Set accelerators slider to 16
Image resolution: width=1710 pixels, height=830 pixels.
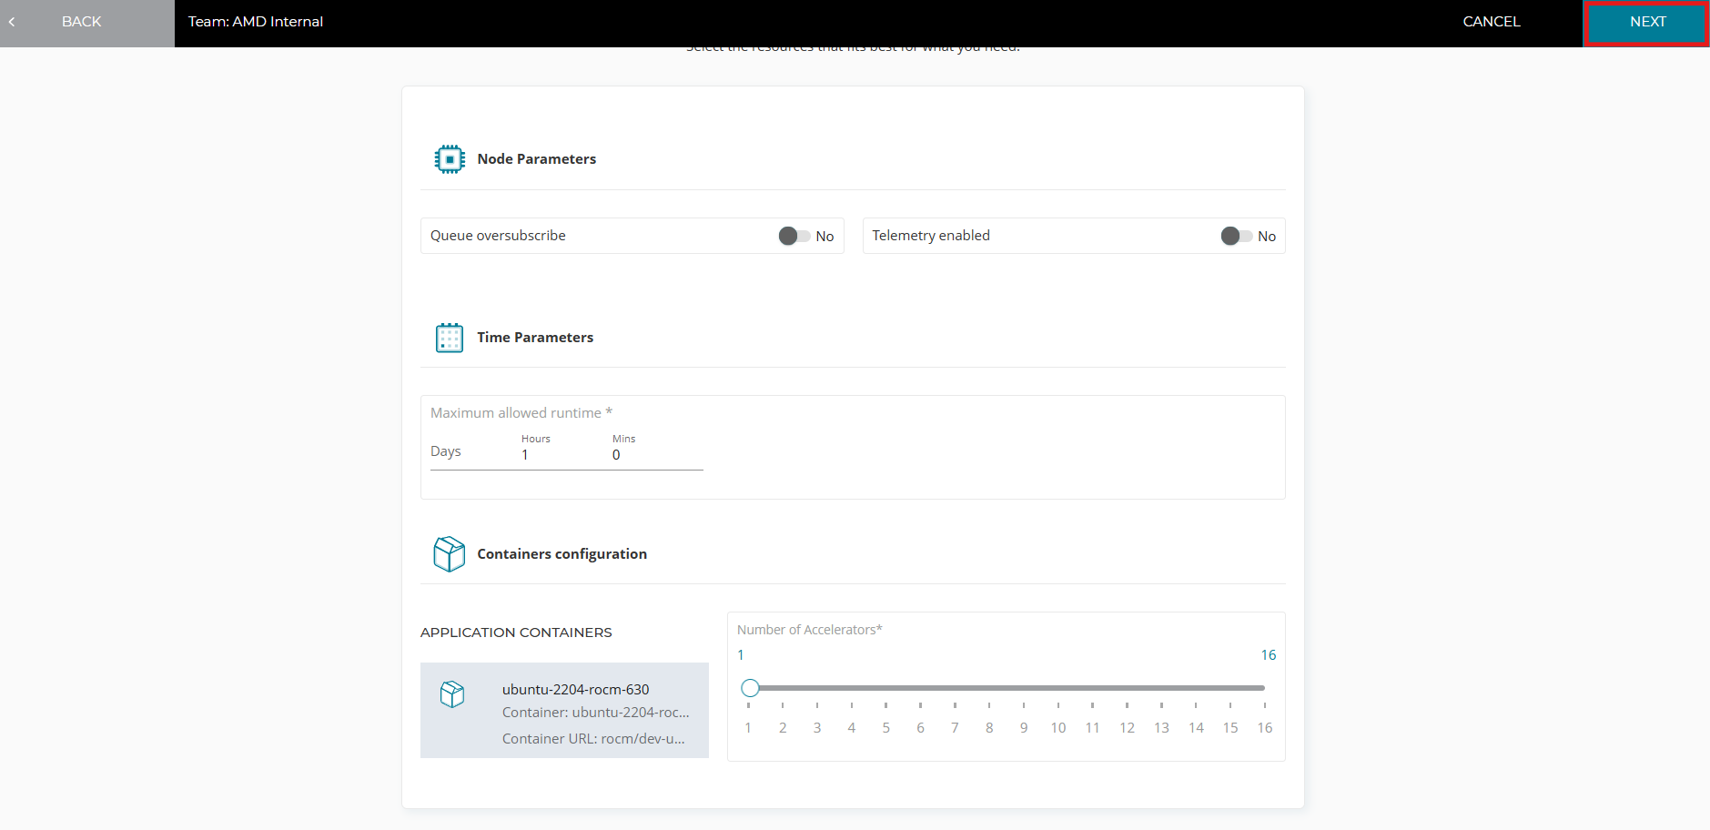(x=1265, y=688)
